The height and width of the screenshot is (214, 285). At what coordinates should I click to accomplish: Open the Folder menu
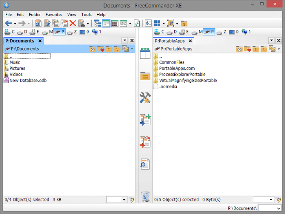point(35,15)
